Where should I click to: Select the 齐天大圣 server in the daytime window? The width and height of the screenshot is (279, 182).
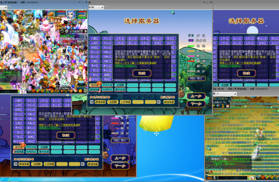(107, 85)
